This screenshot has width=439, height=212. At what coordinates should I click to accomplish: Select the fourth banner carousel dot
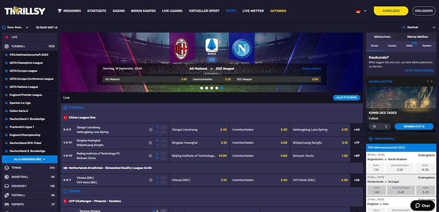click(x=217, y=88)
